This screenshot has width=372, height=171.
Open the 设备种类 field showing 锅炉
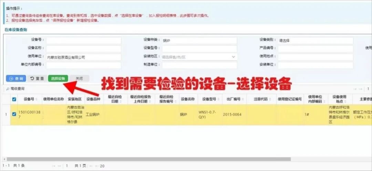199,41
